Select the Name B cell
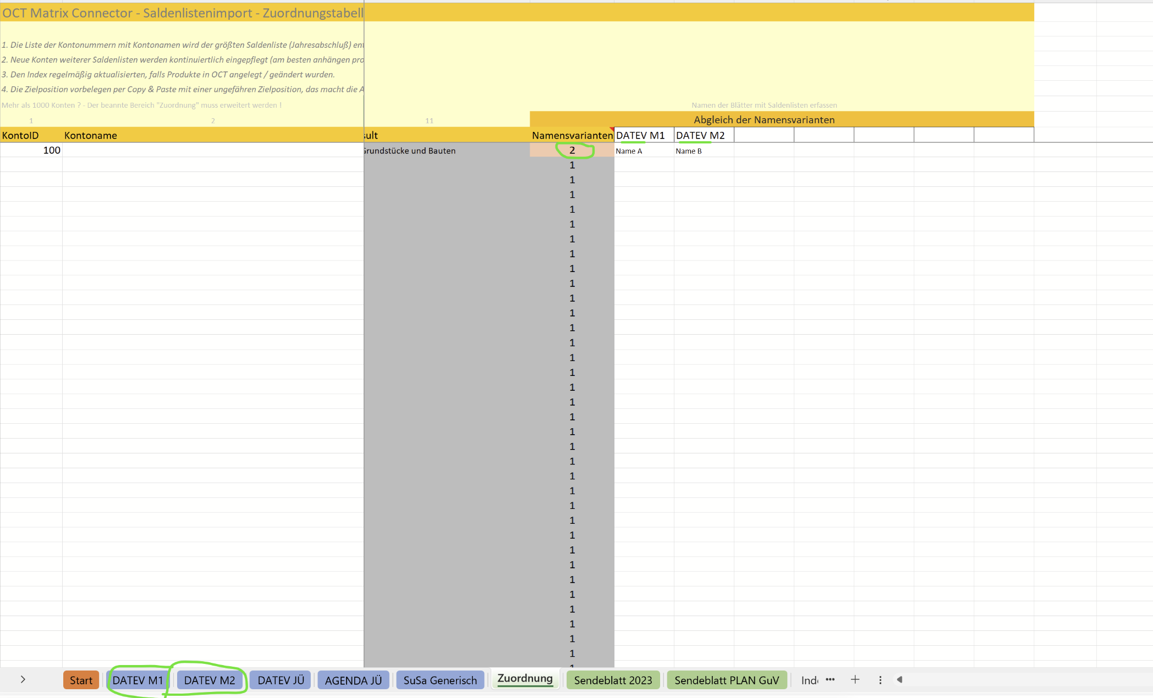Viewport: 1153px width, 698px height. click(704, 151)
